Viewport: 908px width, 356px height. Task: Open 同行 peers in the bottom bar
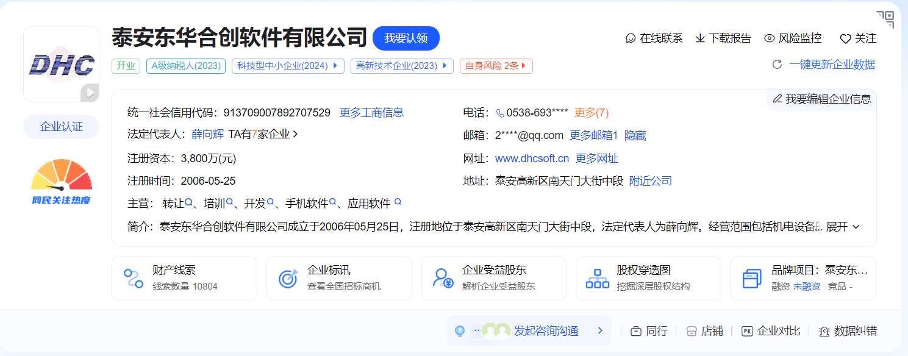649,331
